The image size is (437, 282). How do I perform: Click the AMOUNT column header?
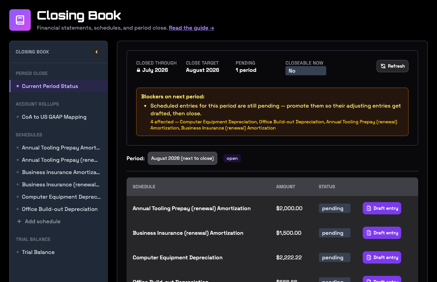(285, 186)
